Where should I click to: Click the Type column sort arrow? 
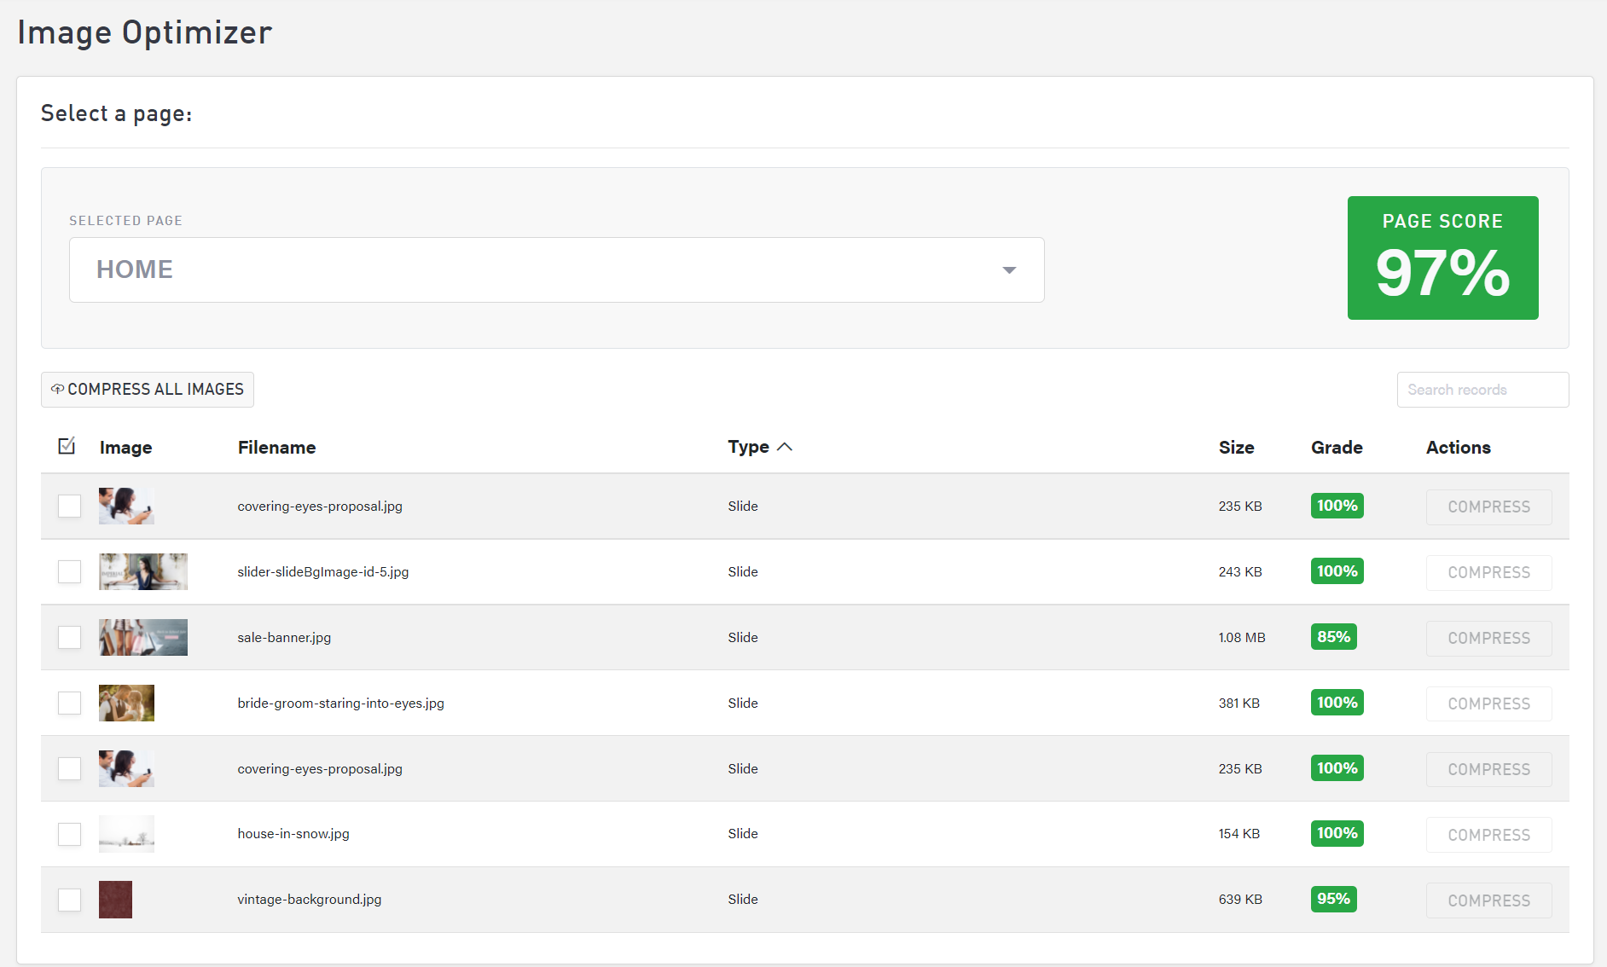coord(785,447)
